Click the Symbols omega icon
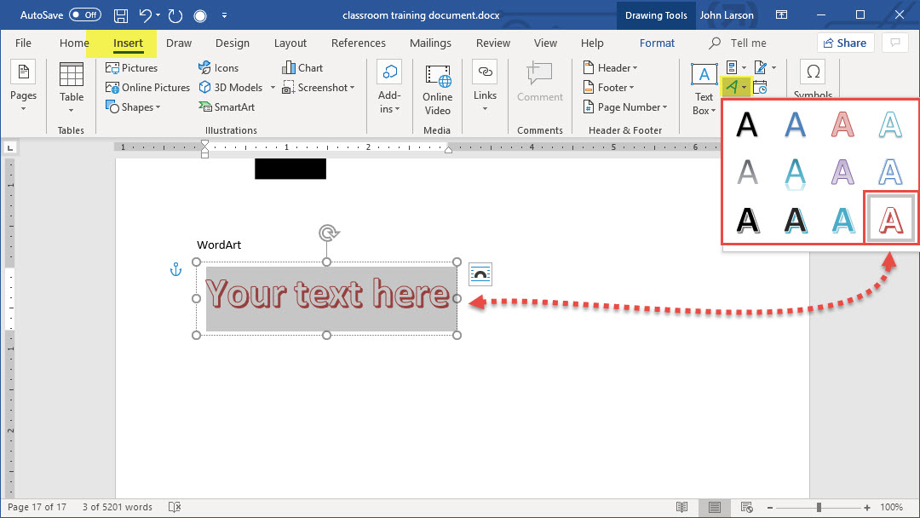The image size is (920, 518). pos(813,73)
